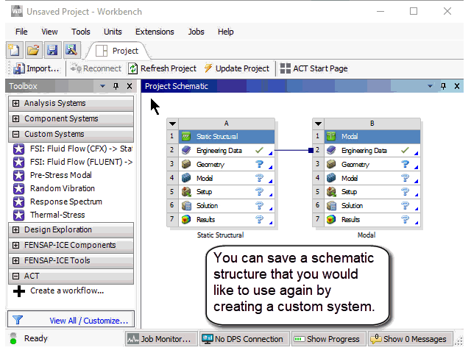This screenshot has height=353, width=471.
Task: Open the Extensions menu
Action: point(155,32)
